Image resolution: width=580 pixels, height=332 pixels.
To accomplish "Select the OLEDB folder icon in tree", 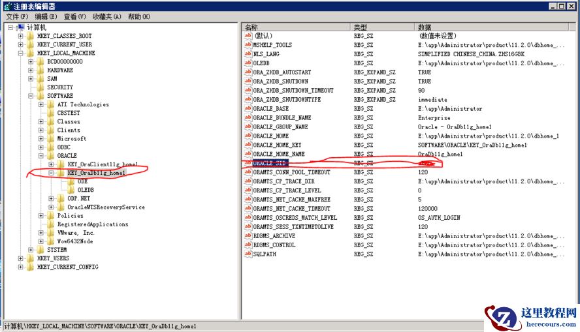I will [71, 190].
